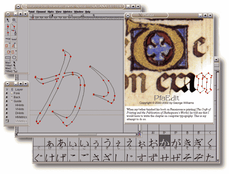Open the Point menu
The width and height of the screenshot is (229, 174).
pyautogui.click(x=31, y=12)
